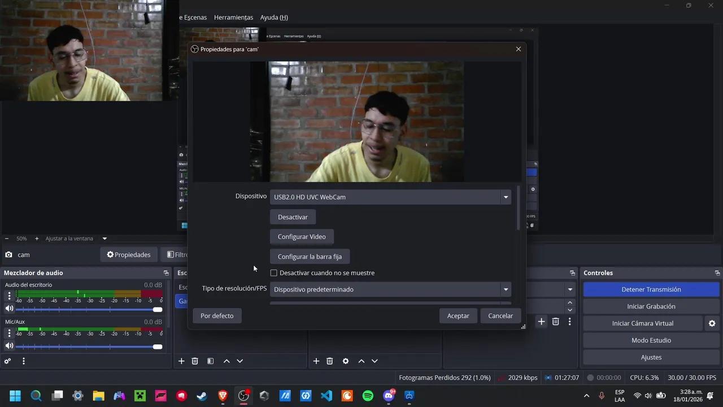Expand the Ajustar a la ventana dropdown
This screenshot has height=407, width=723.
[x=104, y=238]
